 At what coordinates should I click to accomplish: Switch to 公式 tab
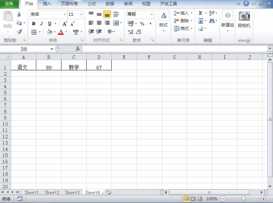(92, 4)
